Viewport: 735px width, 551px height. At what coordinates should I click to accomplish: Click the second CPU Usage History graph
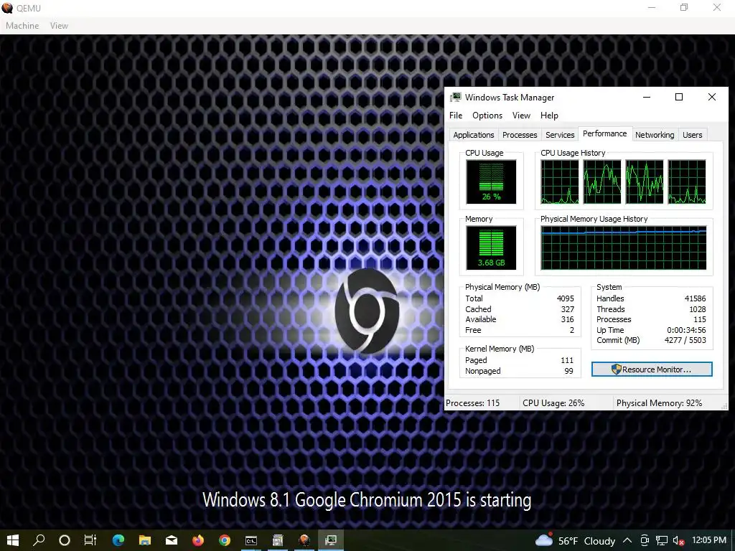point(602,182)
